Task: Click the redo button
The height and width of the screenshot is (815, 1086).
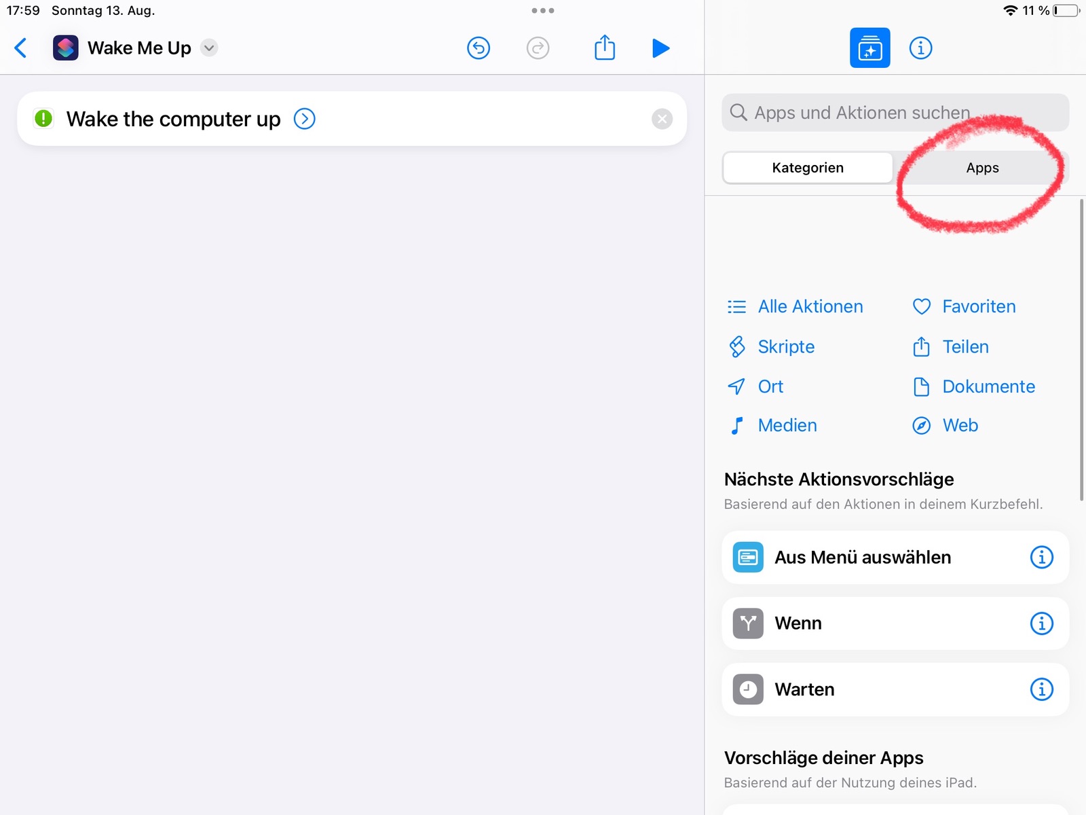Action: coord(538,48)
